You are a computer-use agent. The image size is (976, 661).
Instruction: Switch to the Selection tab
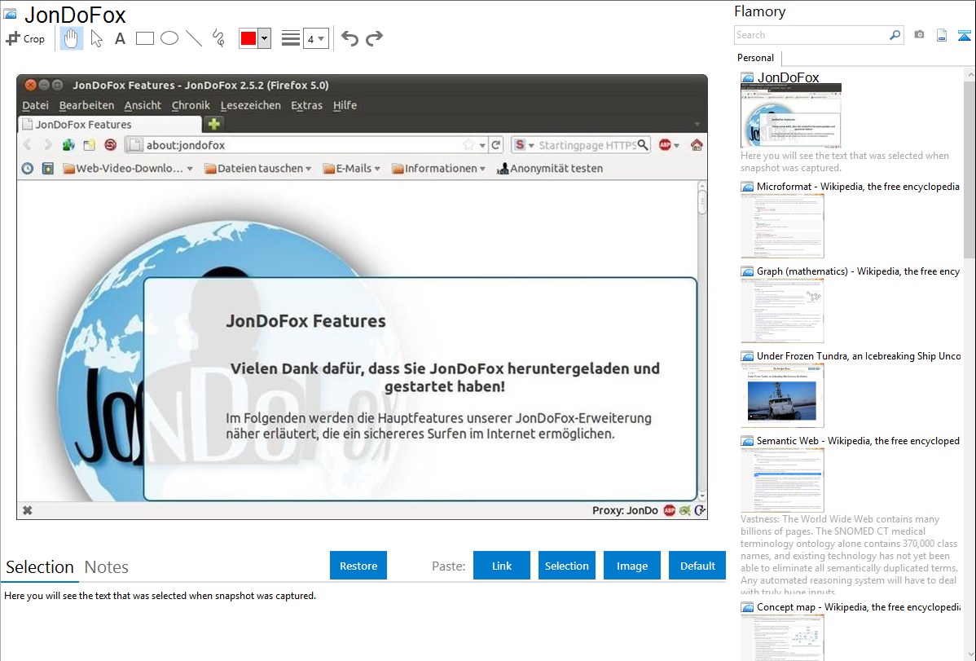(40, 567)
